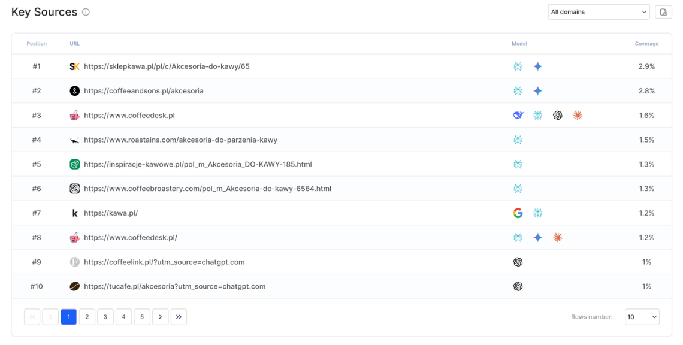Select page 1 in the pagination bar

pyautogui.click(x=68, y=316)
